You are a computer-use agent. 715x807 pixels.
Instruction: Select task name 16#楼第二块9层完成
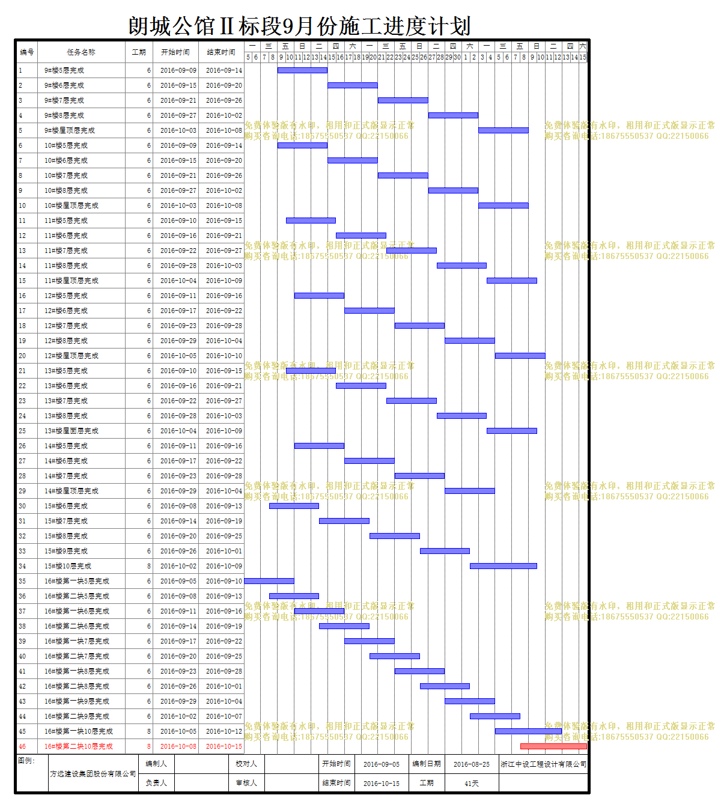coord(77,716)
